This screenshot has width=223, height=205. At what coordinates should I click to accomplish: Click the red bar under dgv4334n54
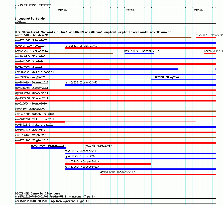pyautogui.click(x=108, y=164)
